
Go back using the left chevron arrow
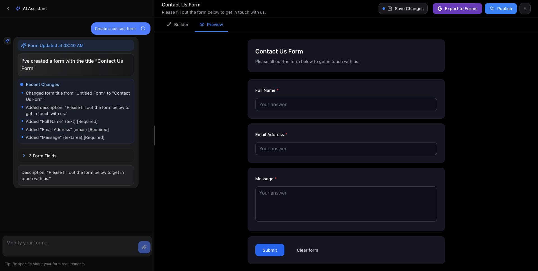click(x=8, y=9)
